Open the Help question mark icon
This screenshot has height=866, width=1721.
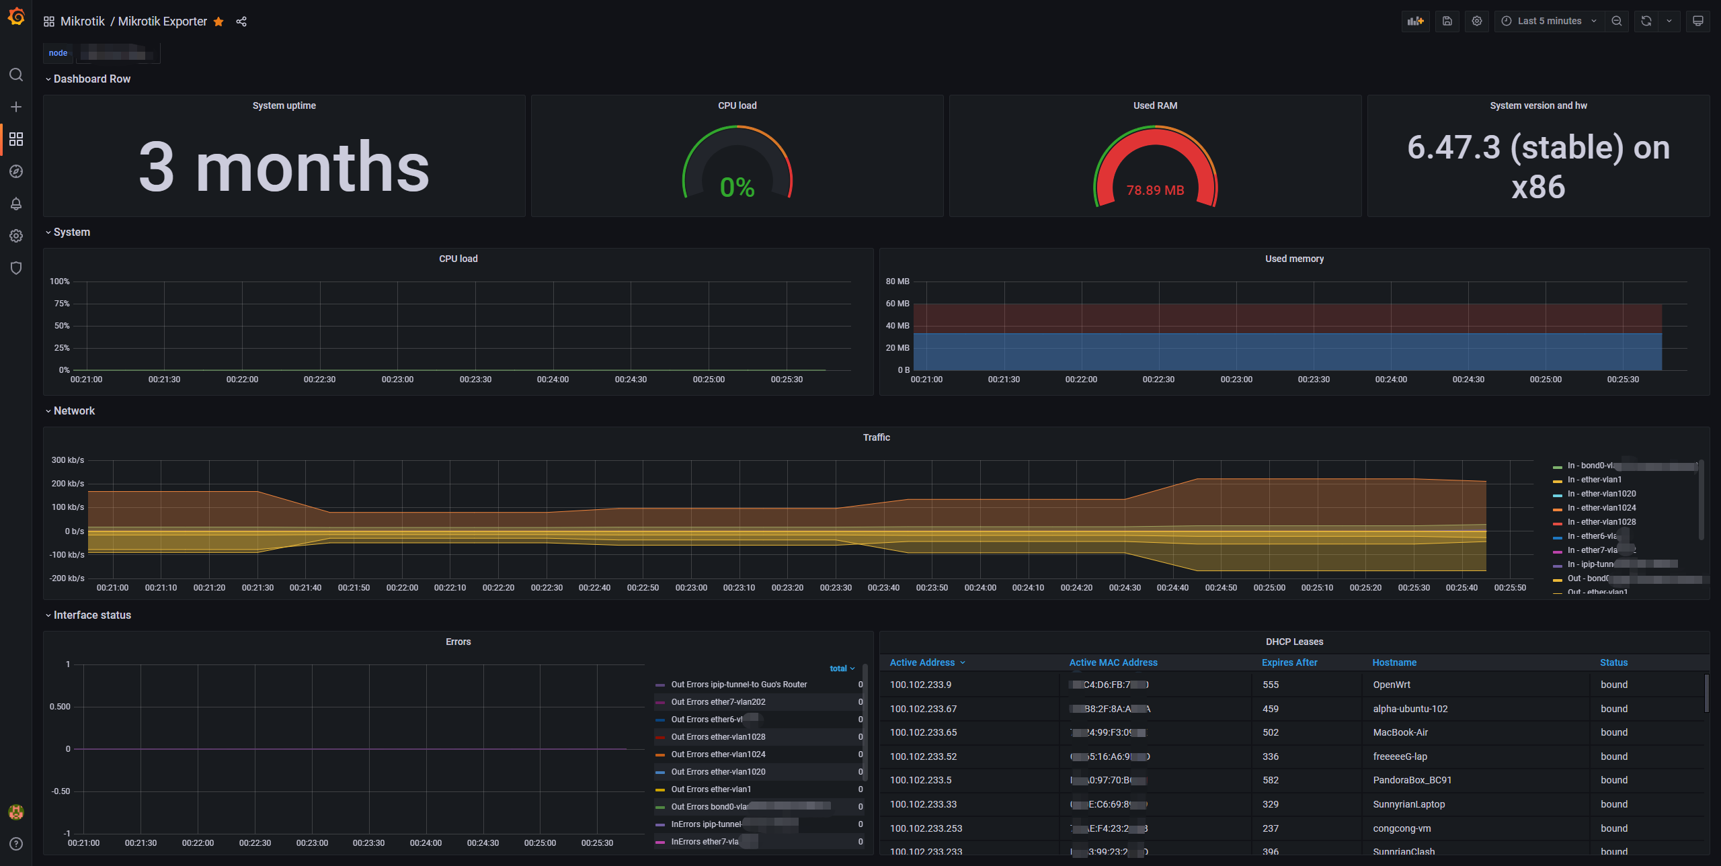pyautogui.click(x=16, y=844)
